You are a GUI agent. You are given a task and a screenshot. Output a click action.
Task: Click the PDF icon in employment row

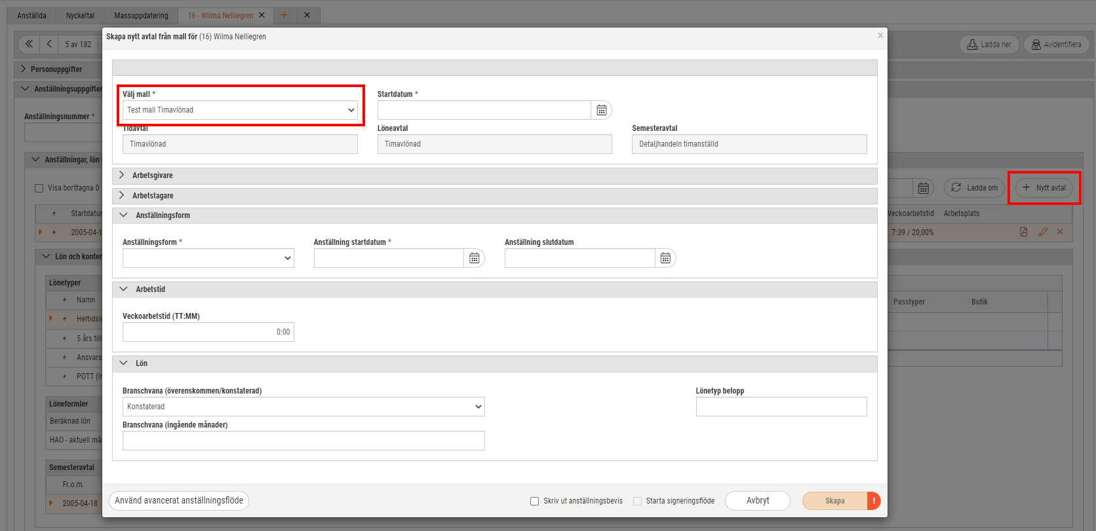pos(1024,232)
